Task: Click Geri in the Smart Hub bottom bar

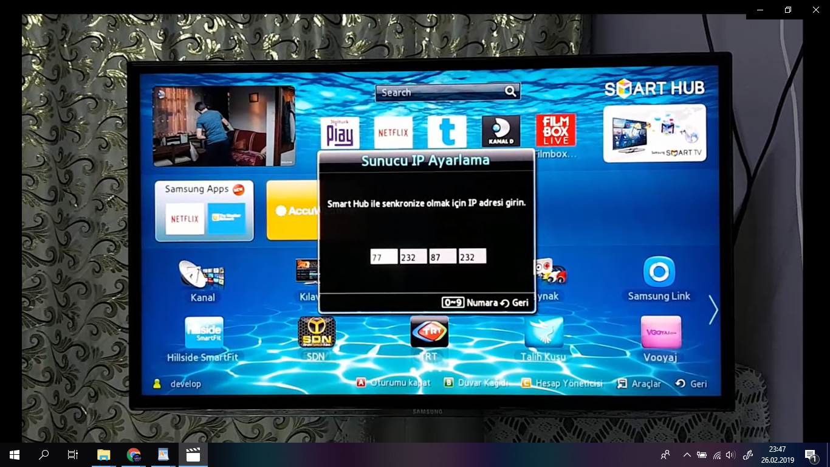Action: point(691,384)
